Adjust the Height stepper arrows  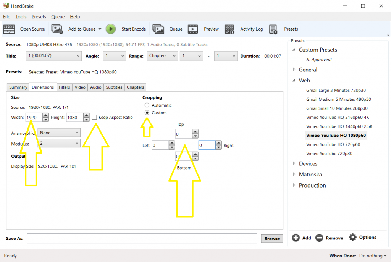[x=87, y=118]
